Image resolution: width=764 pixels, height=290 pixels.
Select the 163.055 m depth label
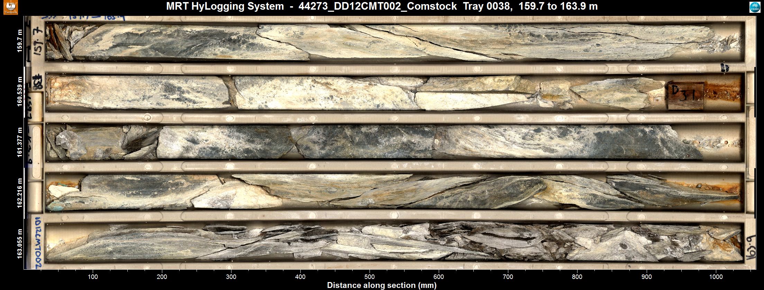pos(20,243)
